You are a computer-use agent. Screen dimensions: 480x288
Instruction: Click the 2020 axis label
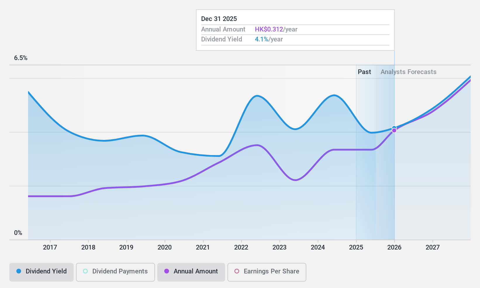pos(165,247)
